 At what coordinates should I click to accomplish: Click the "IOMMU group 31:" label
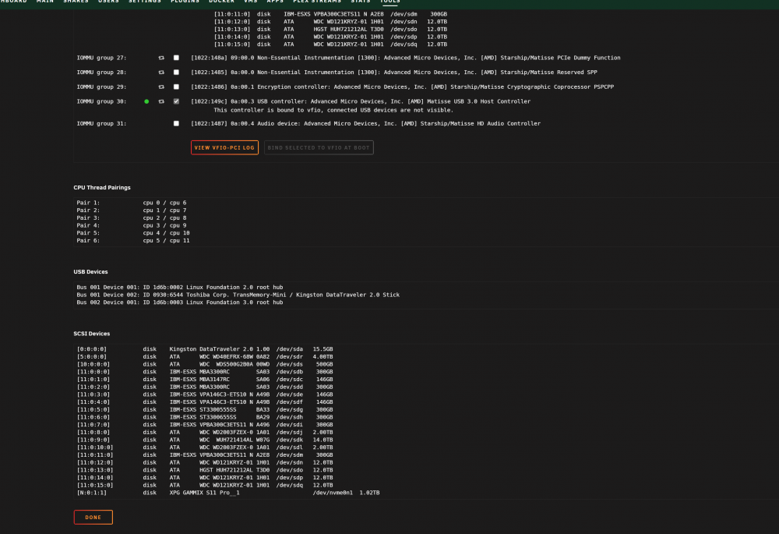101,123
